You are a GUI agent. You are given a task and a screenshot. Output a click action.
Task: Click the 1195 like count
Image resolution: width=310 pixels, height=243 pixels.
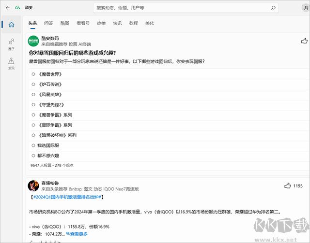coord(298,186)
